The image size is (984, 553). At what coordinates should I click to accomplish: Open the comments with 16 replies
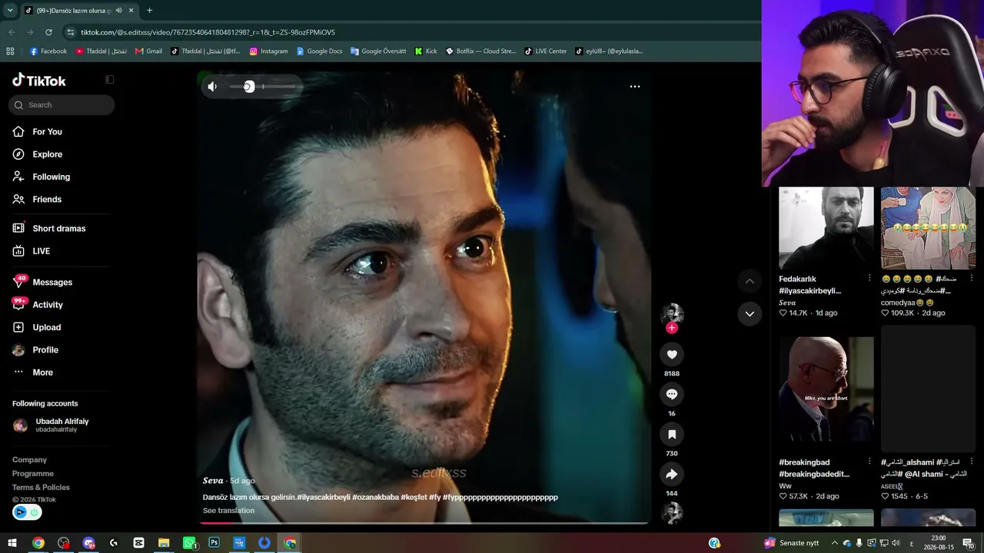pos(672,394)
